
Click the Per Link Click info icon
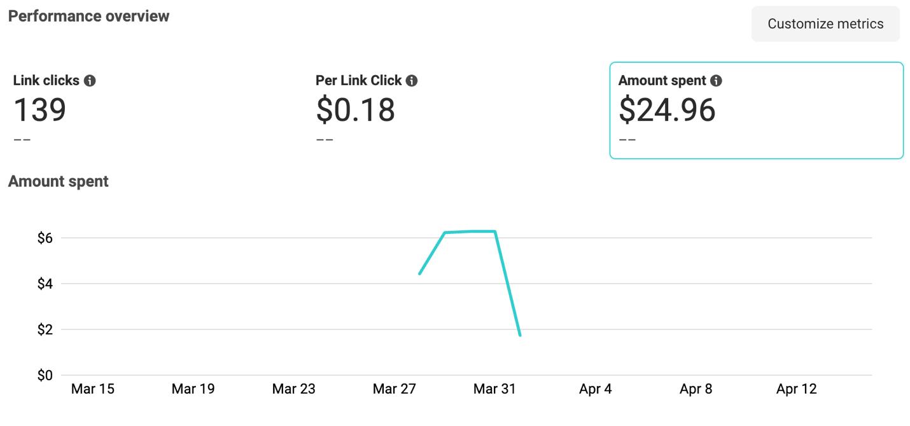click(412, 81)
